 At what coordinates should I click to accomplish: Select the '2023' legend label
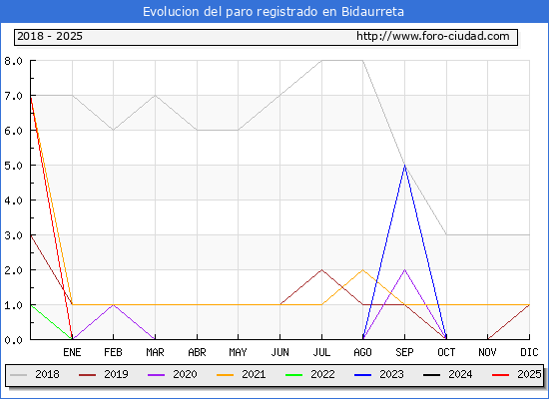[391, 374]
